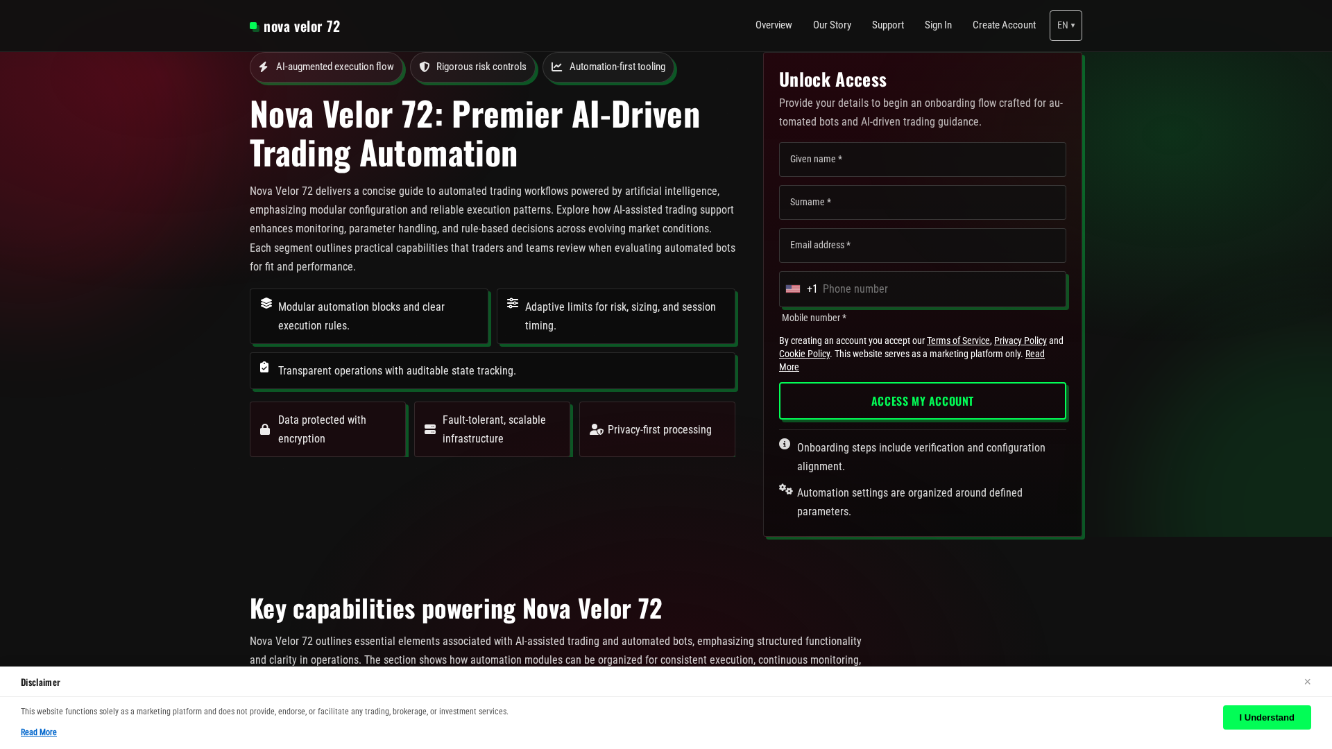Click the padlock icon beside Data protected

265,430
